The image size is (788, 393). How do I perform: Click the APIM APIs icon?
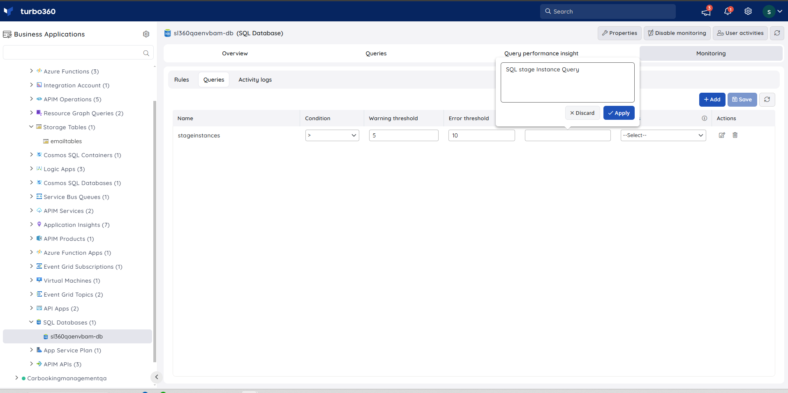(39, 364)
